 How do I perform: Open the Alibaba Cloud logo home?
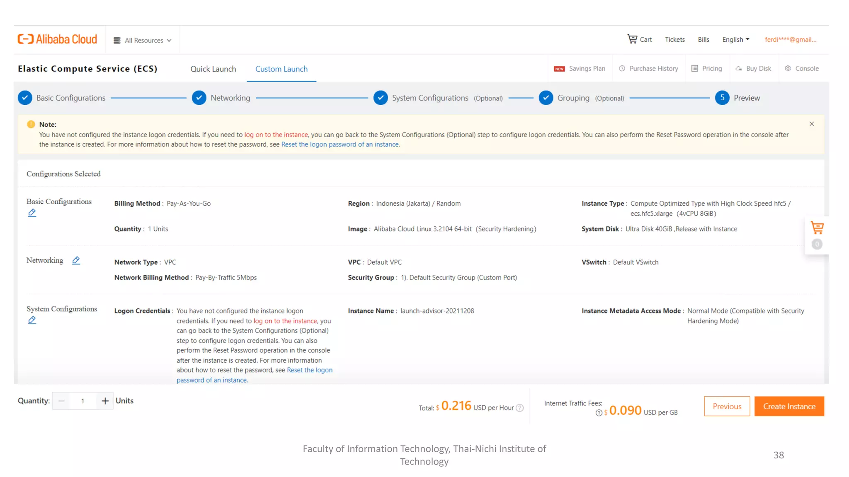57,39
